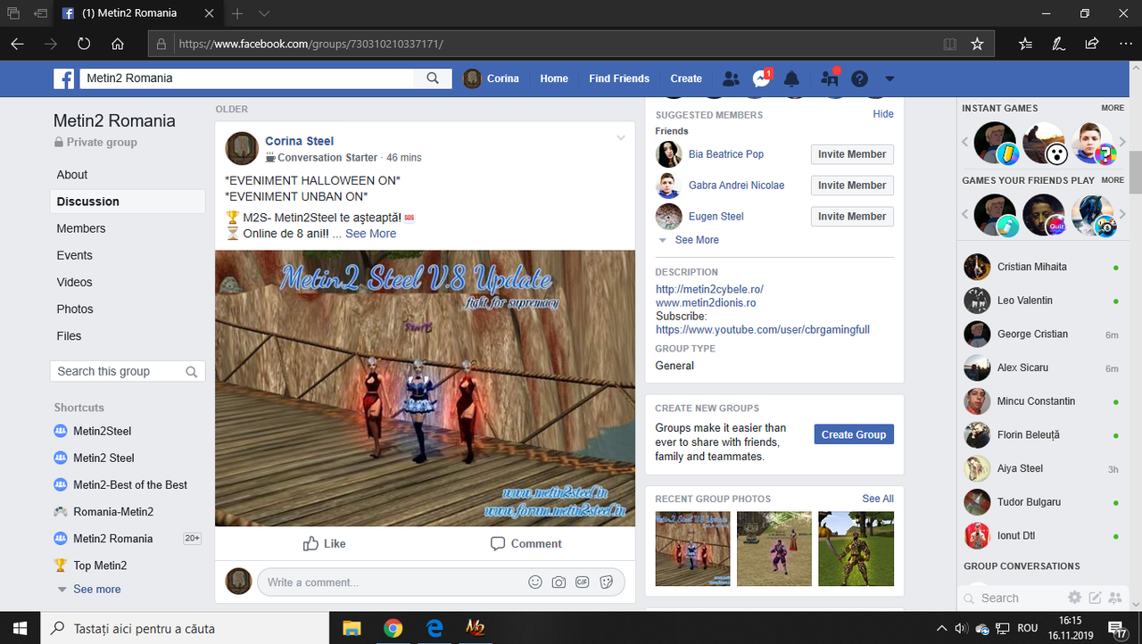Open Find Friends in top bar
This screenshot has width=1142, height=644.
tap(619, 78)
